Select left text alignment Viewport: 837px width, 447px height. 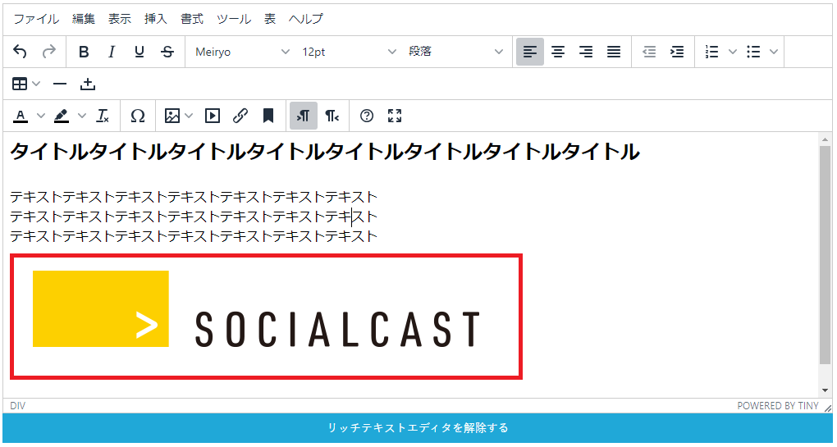pyautogui.click(x=530, y=52)
